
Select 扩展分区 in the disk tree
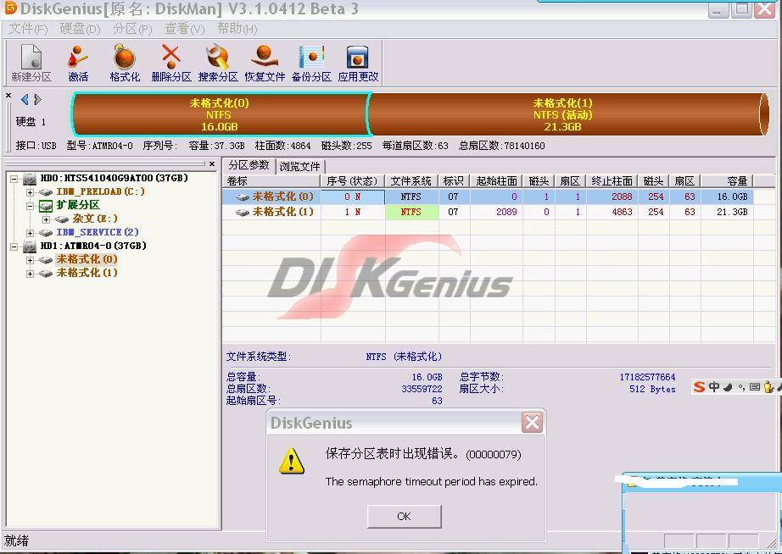[78, 205]
